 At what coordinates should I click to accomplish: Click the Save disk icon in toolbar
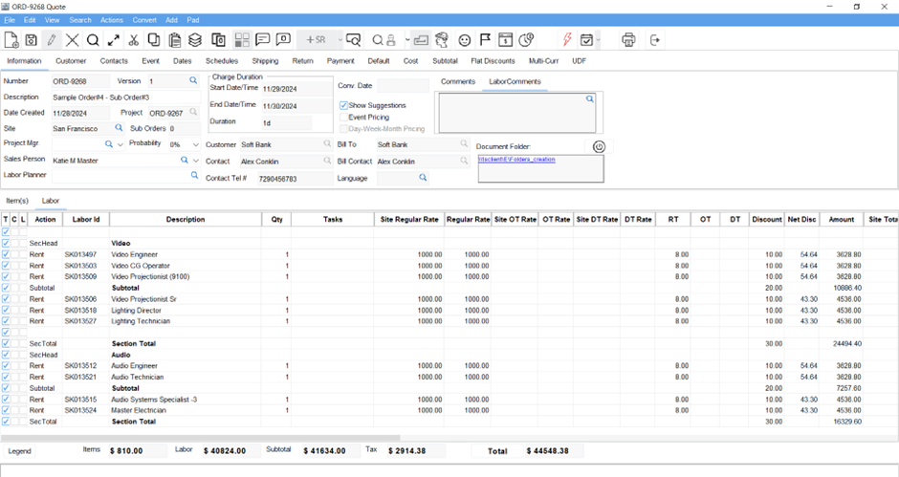(x=31, y=40)
